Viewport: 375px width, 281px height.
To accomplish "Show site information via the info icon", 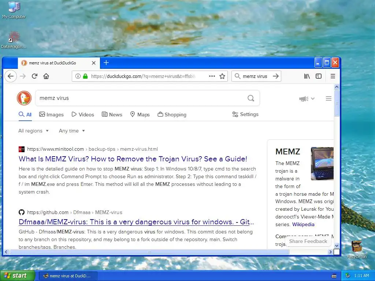I will point(78,76).
